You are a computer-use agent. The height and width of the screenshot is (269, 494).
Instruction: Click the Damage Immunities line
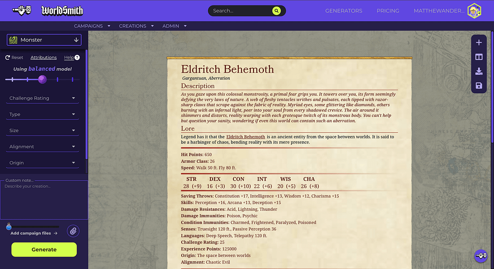pos(219,216)
